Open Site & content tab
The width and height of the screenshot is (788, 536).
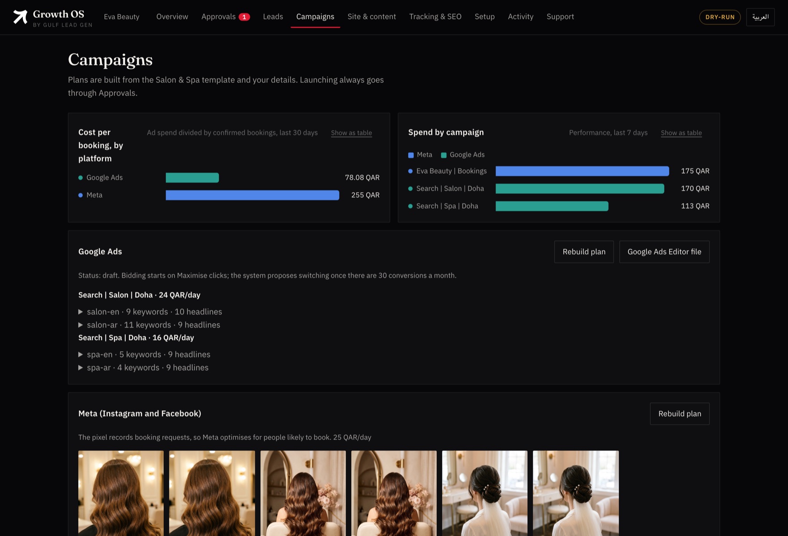point(372,17)
